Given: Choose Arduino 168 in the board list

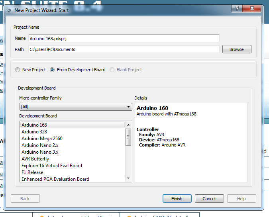Looking at the screenshot, I should pos(73,125).
